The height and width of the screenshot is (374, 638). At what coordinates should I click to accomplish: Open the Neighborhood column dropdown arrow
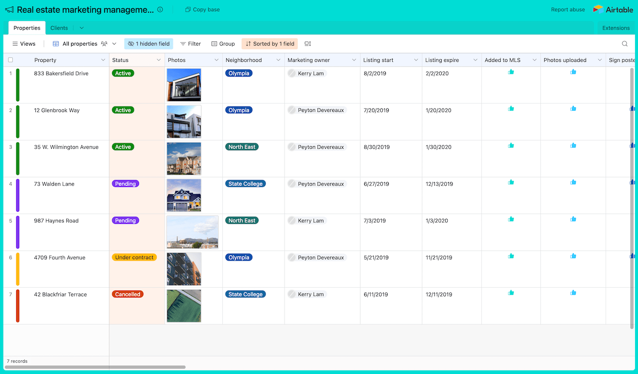278,60
